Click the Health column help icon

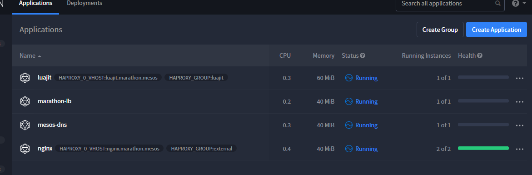(x=480, y=55)
